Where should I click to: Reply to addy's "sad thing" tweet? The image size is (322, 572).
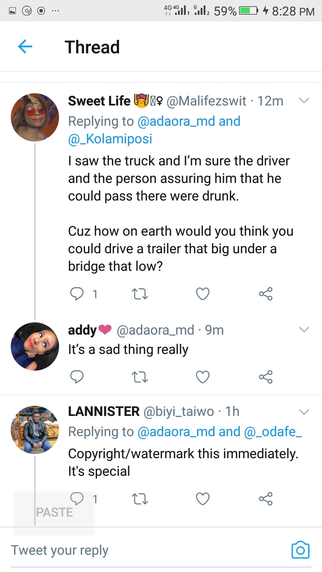pos(77,377)
